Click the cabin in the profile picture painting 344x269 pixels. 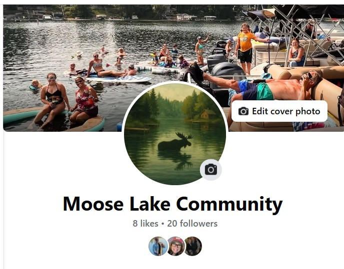(208, 114)
